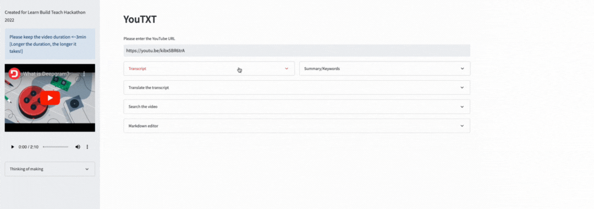Screen dimensions: 594x209
Task: Click the YouTXT page heading
Action: (x=140, y=20)
